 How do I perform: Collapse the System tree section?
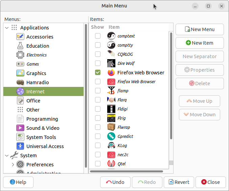coord(7,156)
